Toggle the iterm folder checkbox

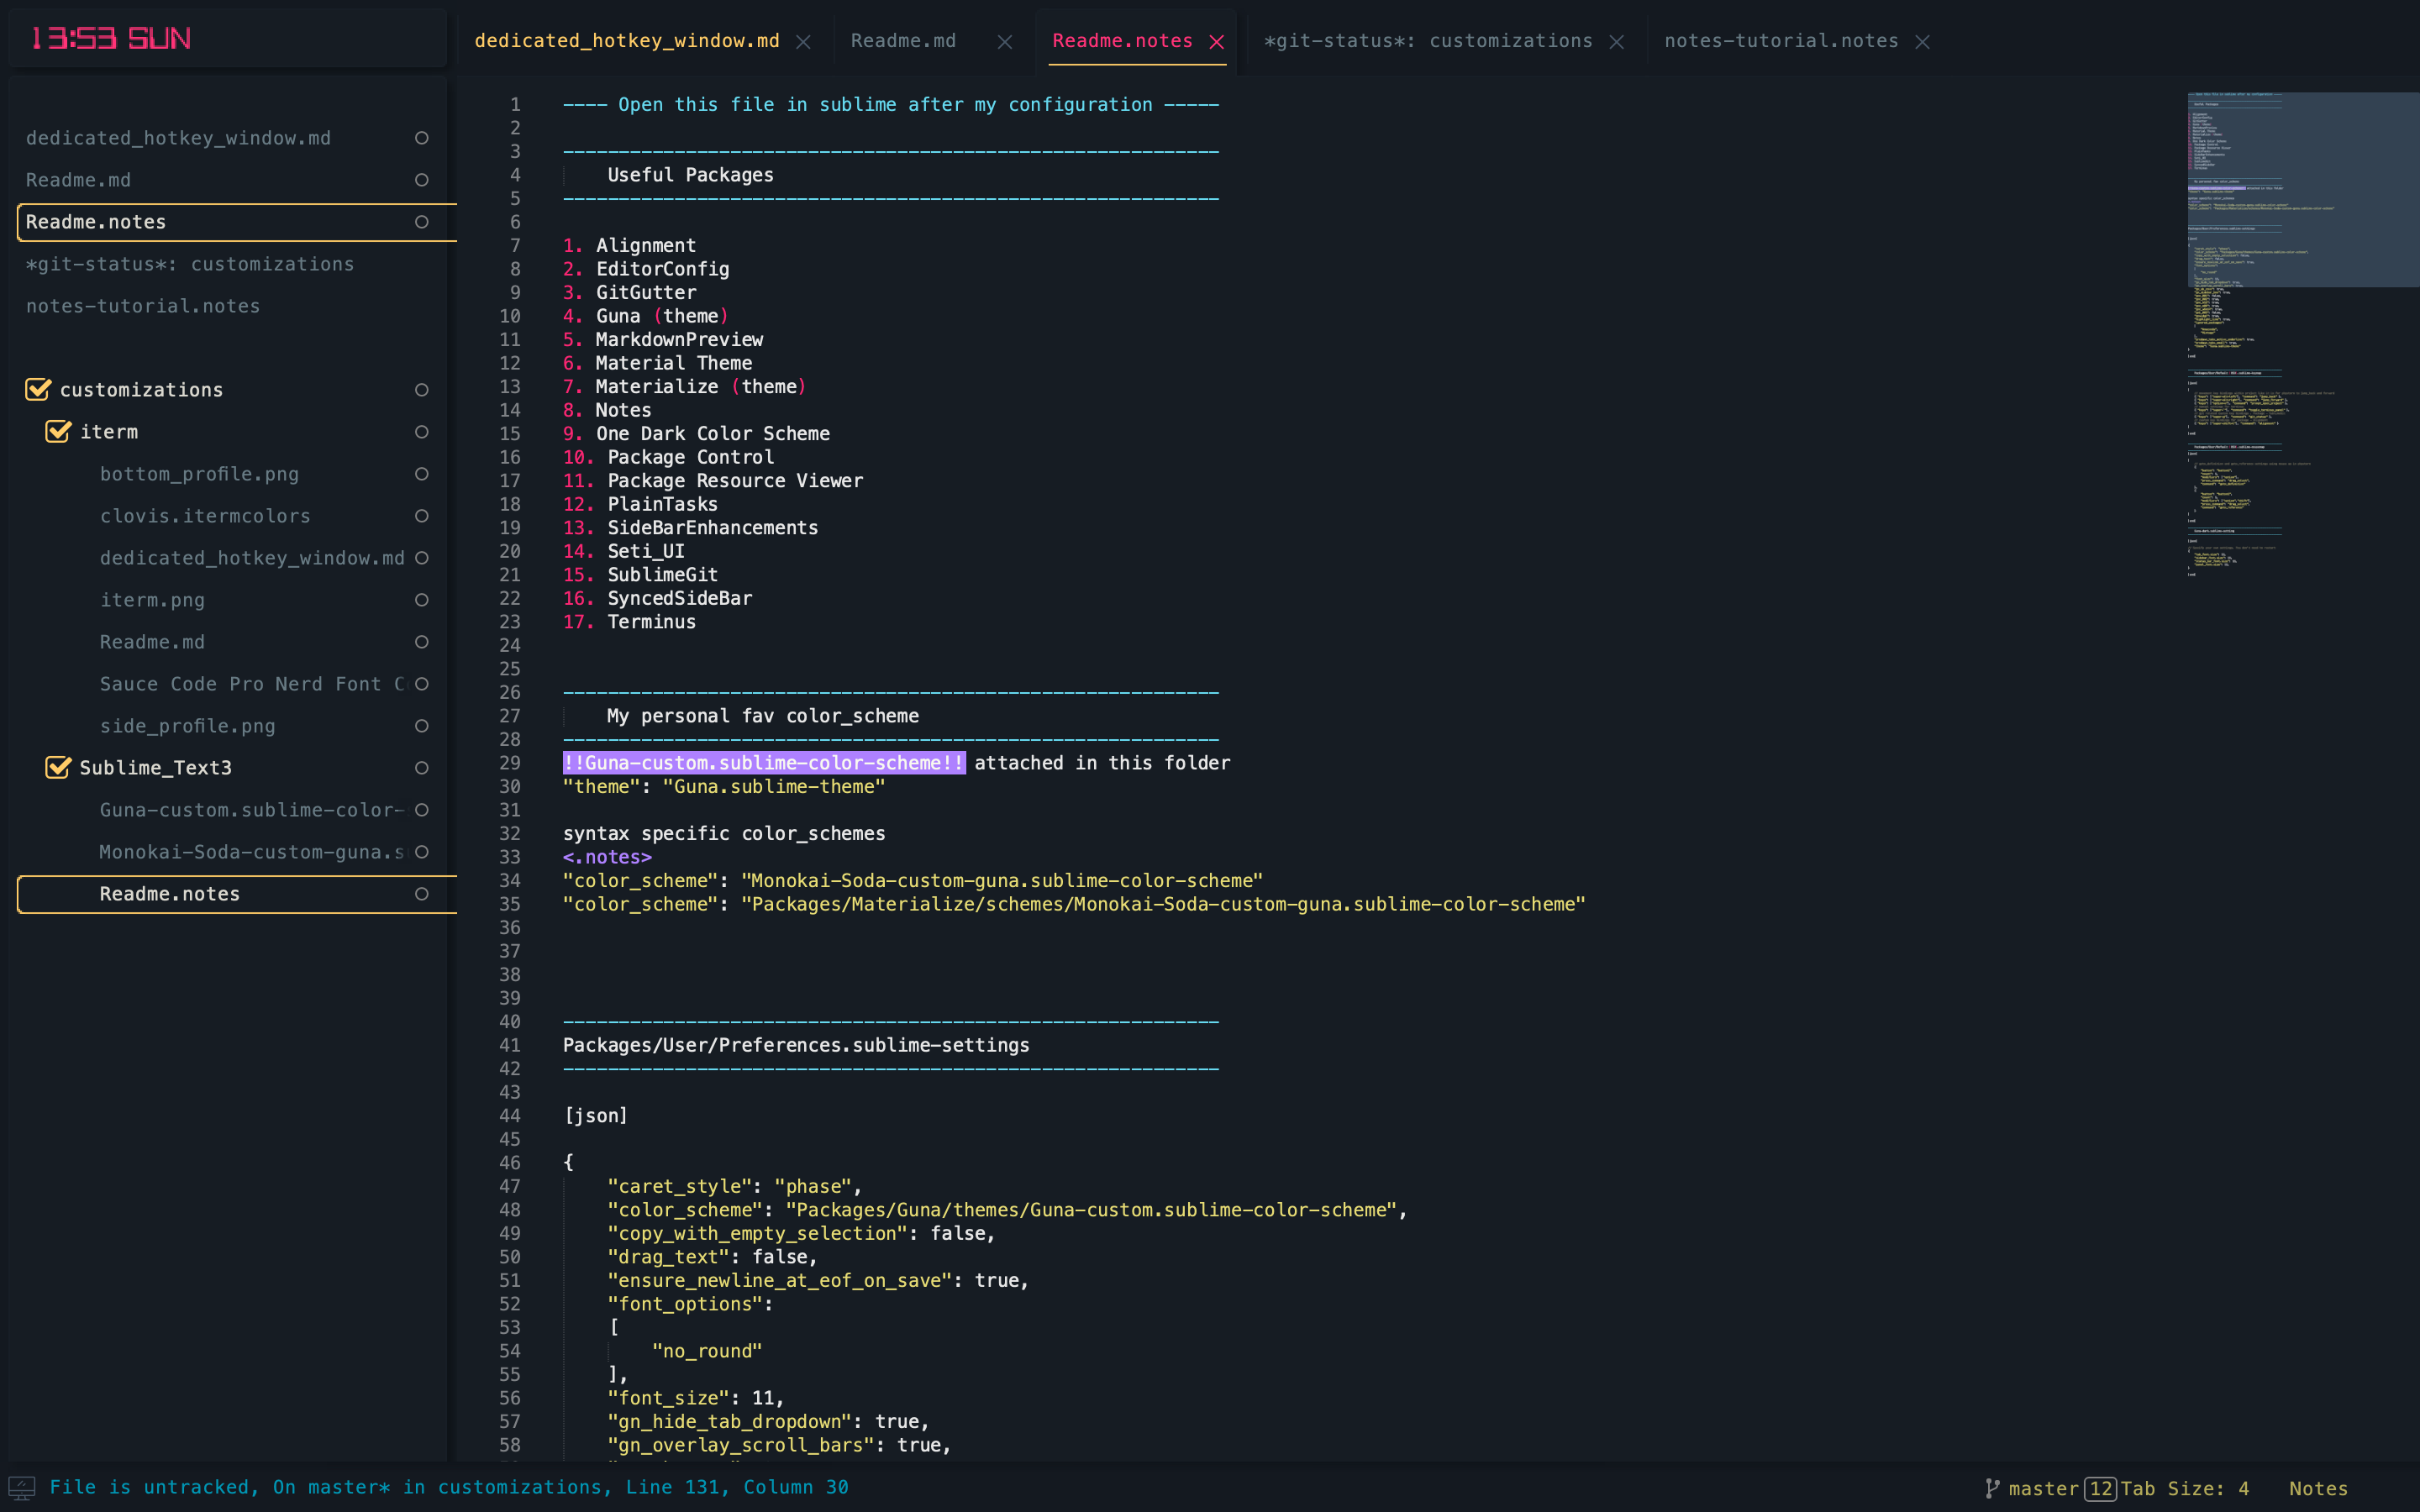coord(58,431)
